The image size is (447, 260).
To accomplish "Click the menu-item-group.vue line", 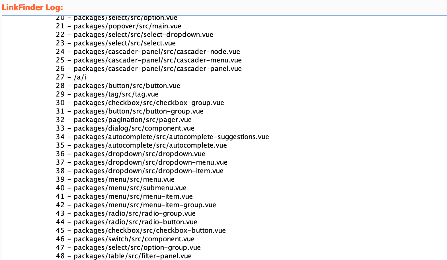I will pyautogui.click(x=145, y=205).
